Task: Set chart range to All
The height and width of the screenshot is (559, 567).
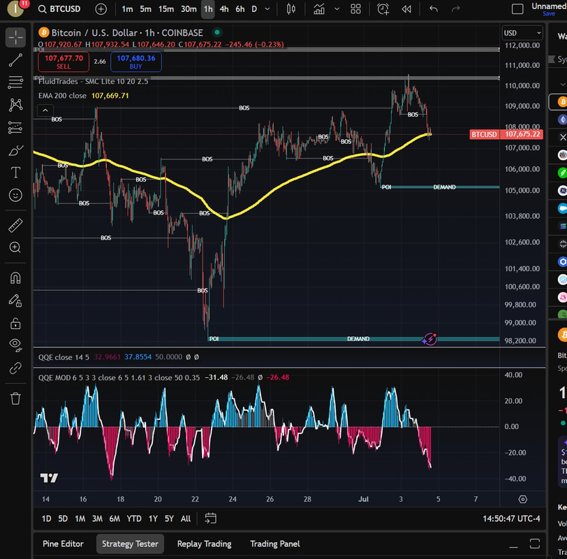Action: pyautogui.click(x=186, y=518)
